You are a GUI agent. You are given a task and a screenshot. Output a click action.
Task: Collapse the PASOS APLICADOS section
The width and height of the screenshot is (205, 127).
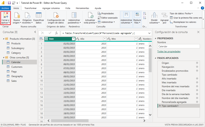[x=156, y=58]
